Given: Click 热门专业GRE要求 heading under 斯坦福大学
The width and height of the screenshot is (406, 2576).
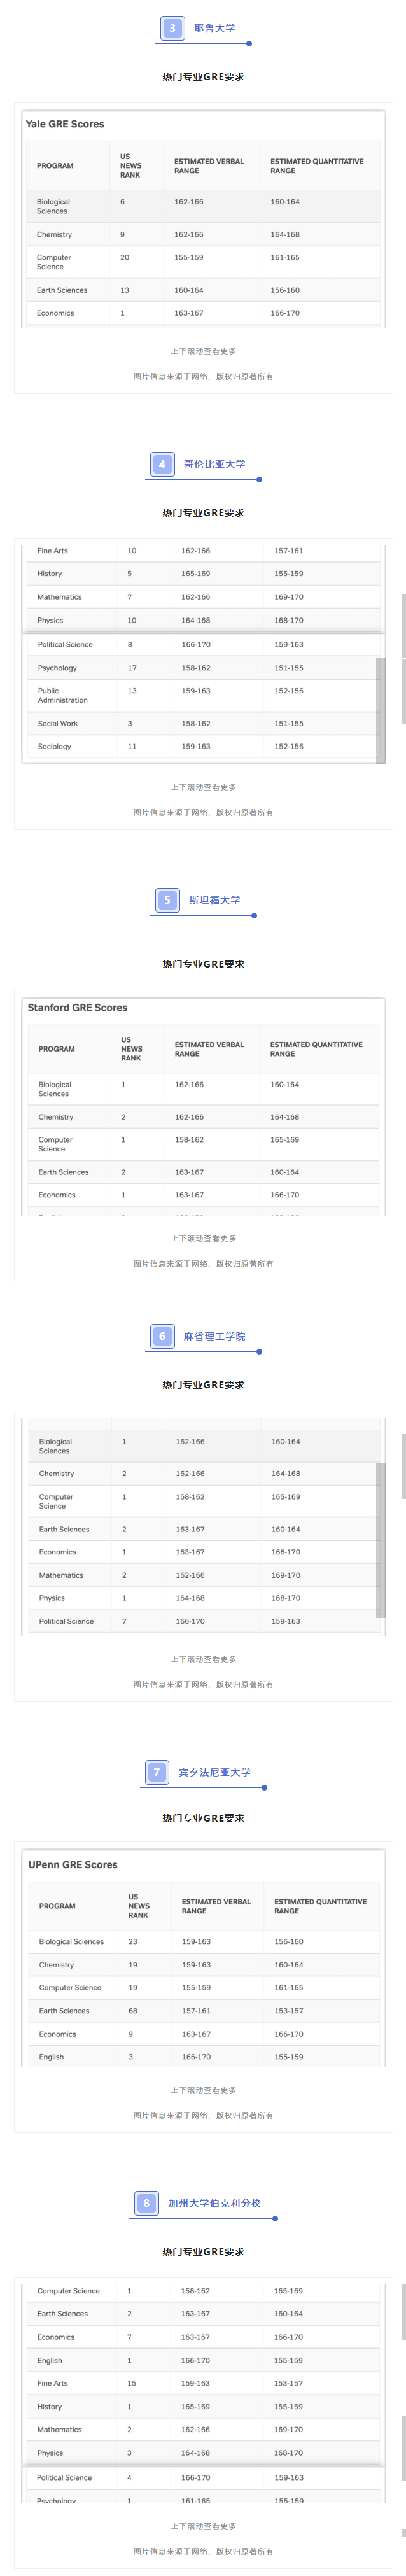Looking at the screenshot, I should click(x=203, y=964).
